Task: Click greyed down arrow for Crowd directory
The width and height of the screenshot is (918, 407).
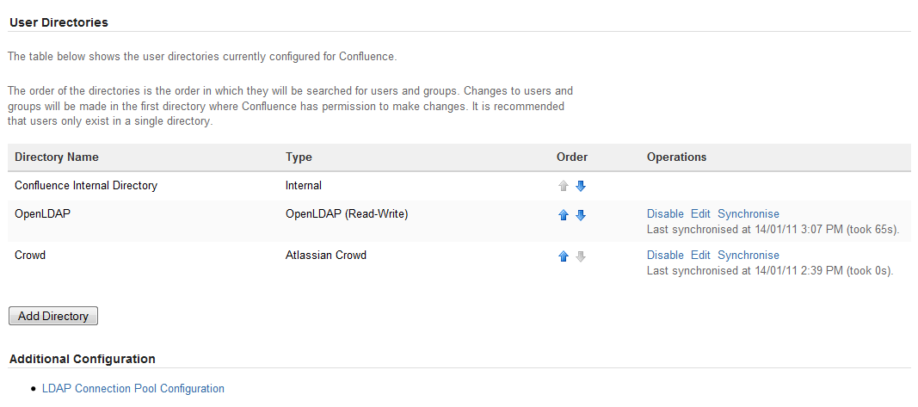Action: [581, 256]
